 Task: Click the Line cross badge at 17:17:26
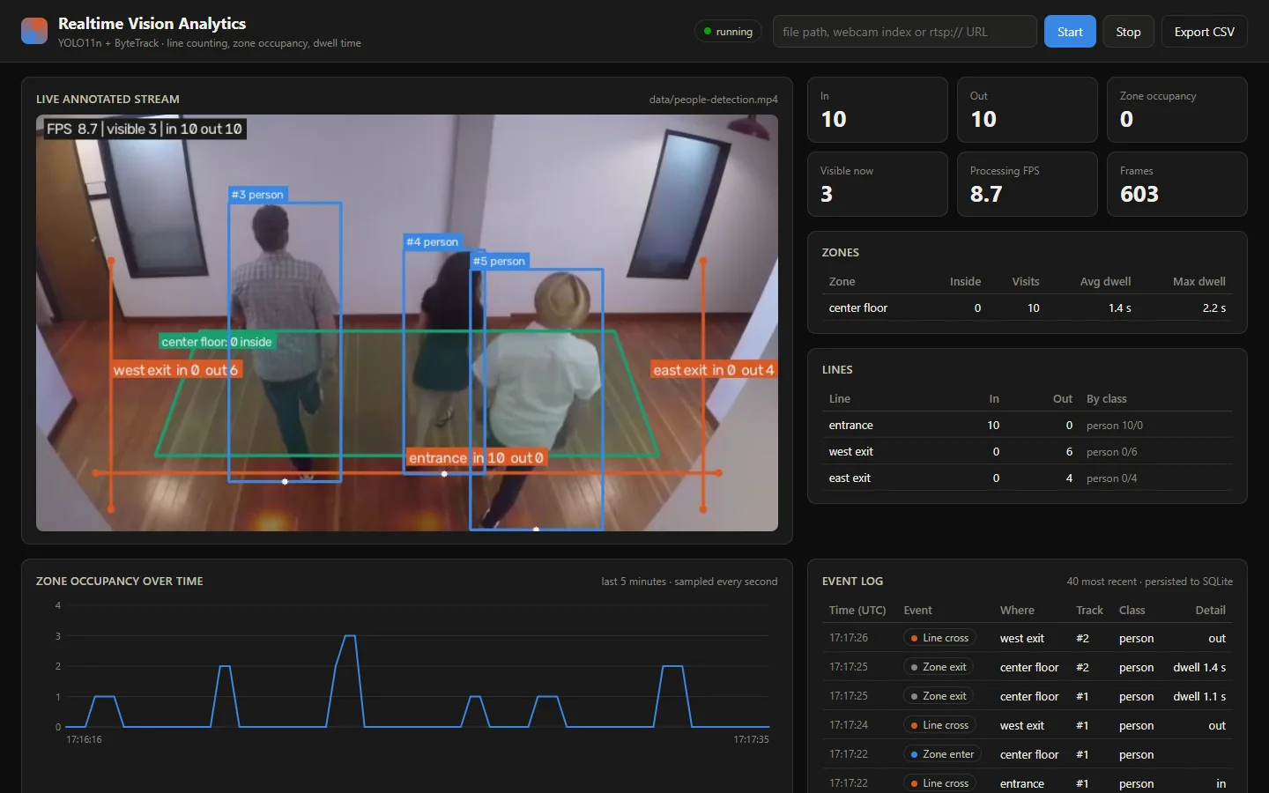point(939,638)
